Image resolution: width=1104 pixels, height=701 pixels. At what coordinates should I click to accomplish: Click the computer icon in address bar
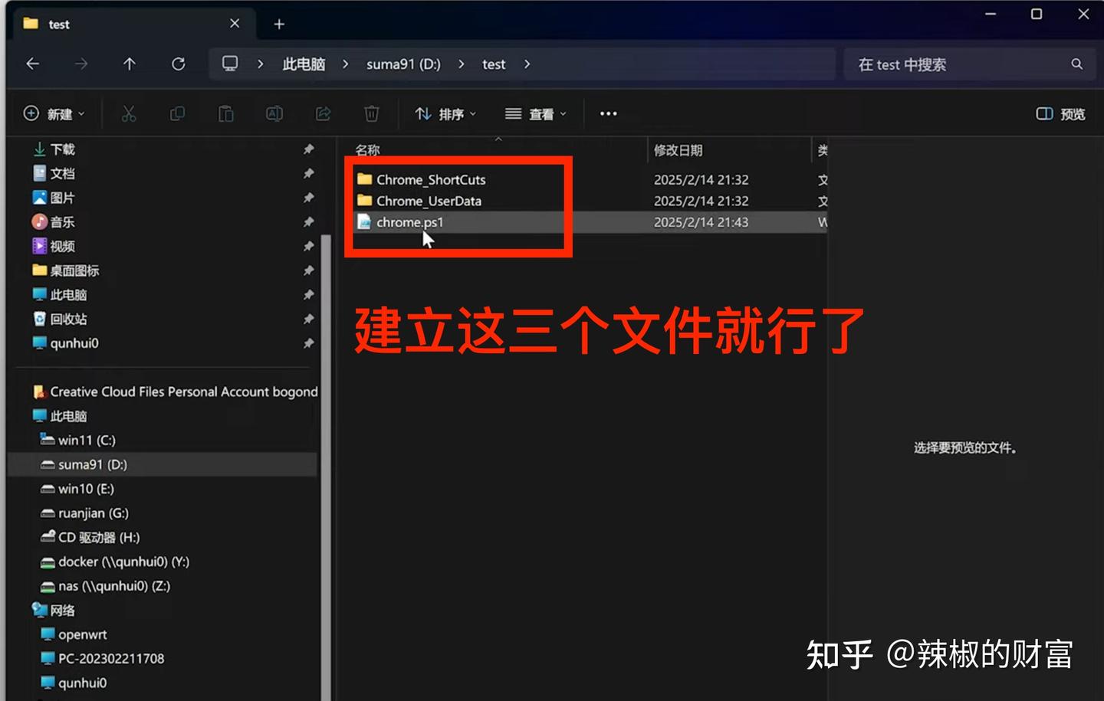point(230,64)
